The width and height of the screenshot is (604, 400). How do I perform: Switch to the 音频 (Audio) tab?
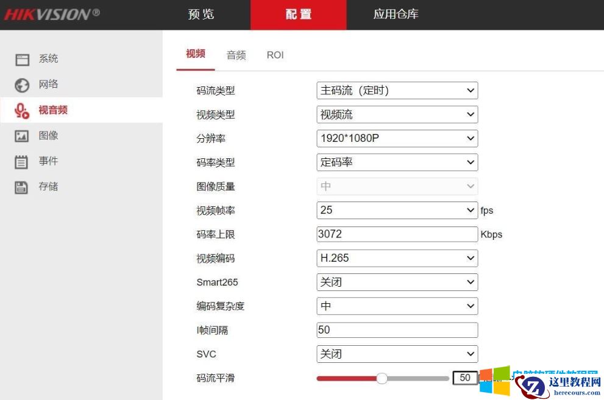[236, 55]
